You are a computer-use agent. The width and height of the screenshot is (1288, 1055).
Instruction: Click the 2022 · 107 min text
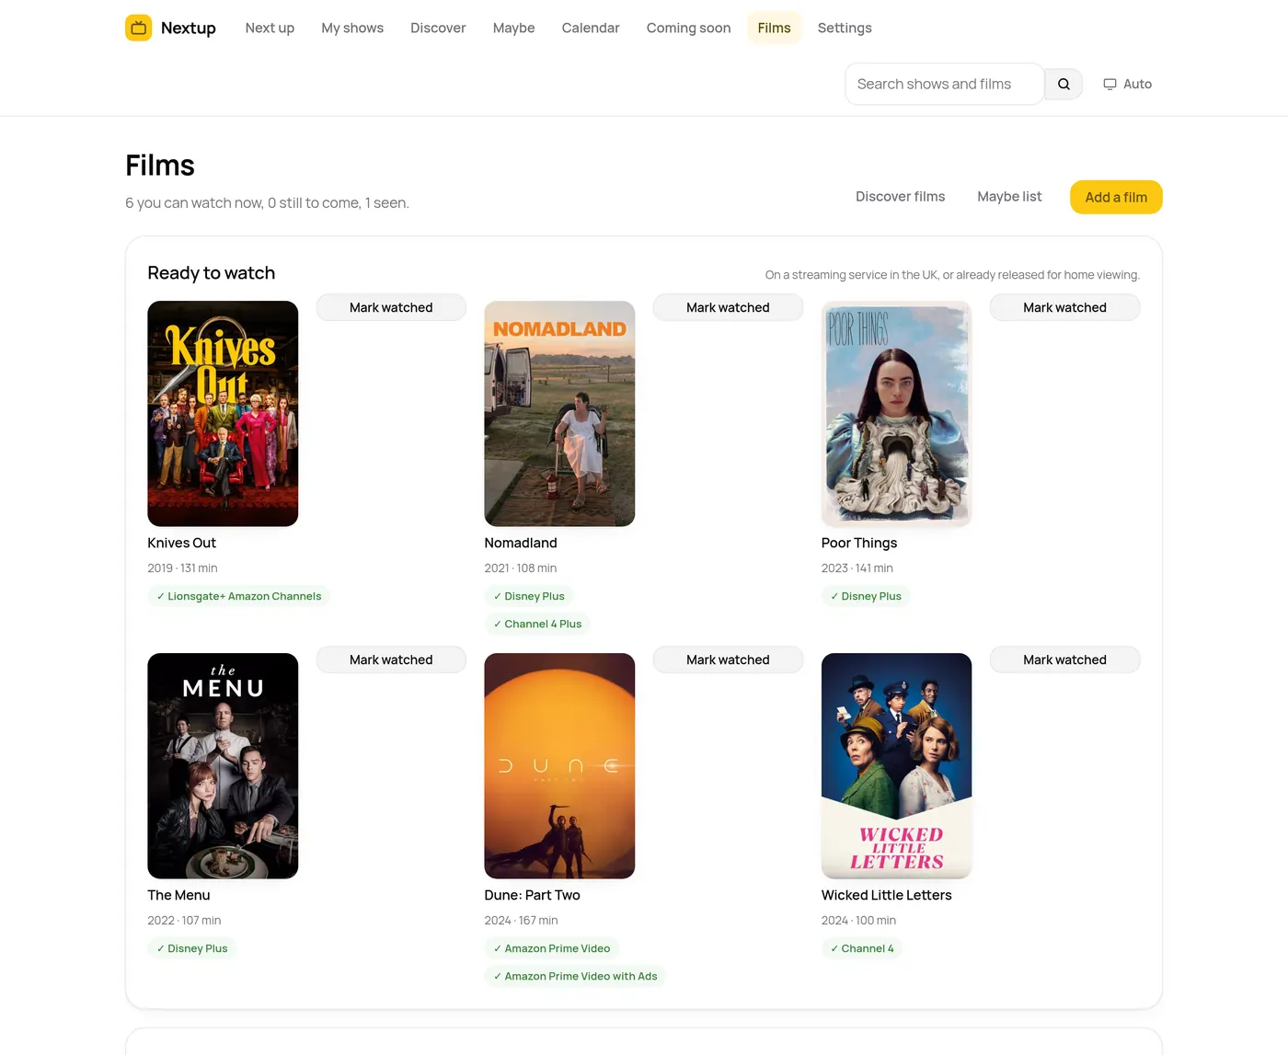184,921
